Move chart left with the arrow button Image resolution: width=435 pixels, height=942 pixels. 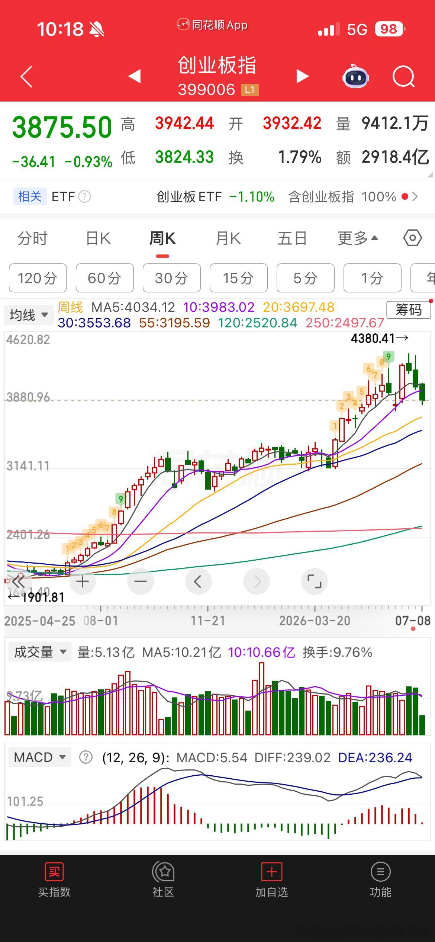(199, 581)
